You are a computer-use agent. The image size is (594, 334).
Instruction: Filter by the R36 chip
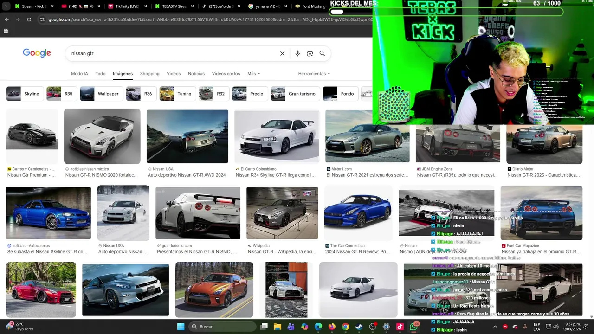click(x=141, y=94)
